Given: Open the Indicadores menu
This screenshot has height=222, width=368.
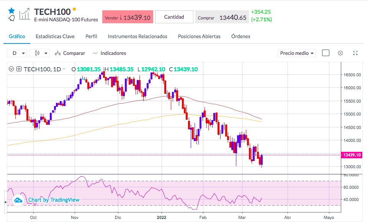Looking at the screenshot, I should (110, 53).
